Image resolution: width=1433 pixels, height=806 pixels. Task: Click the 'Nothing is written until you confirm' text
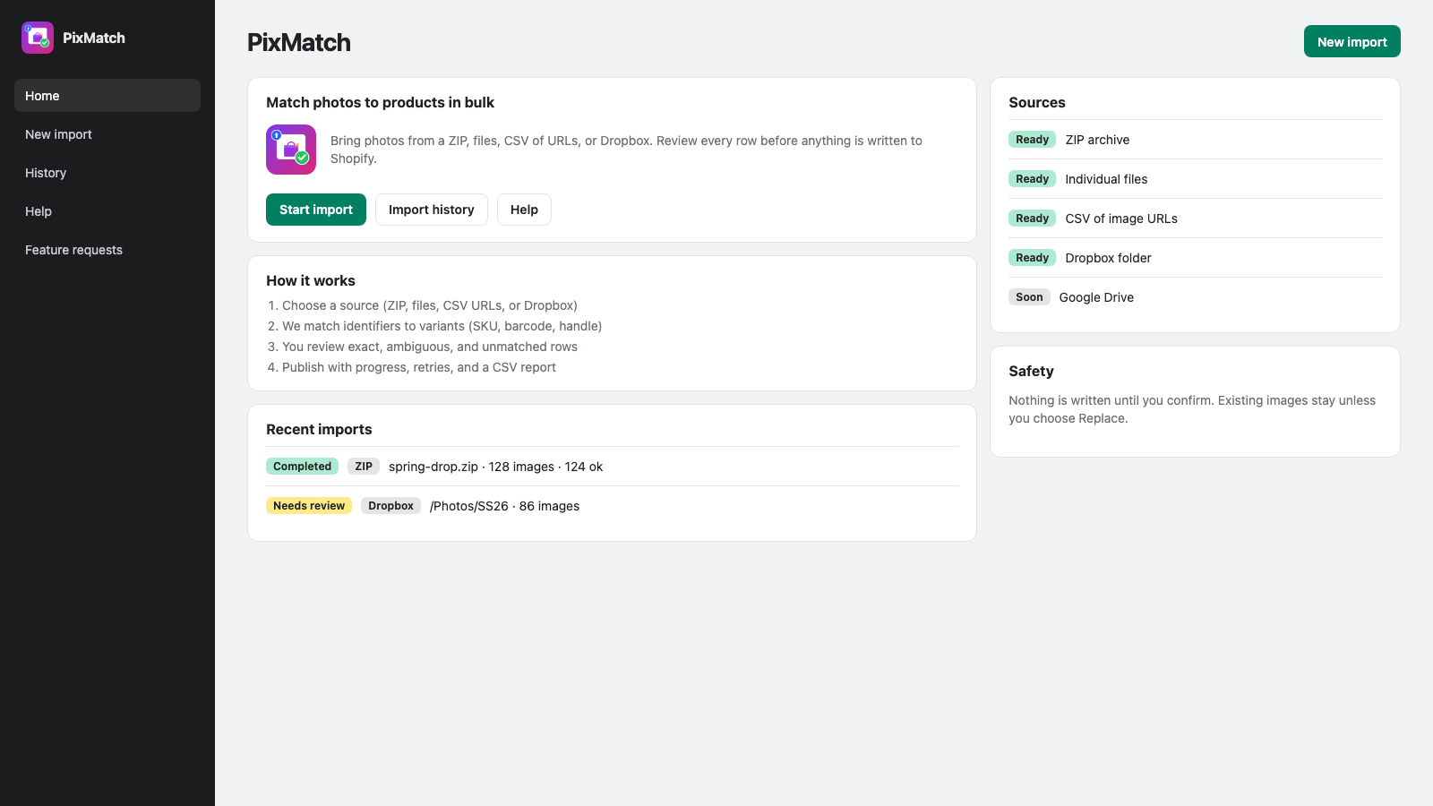click(1192, 409)
